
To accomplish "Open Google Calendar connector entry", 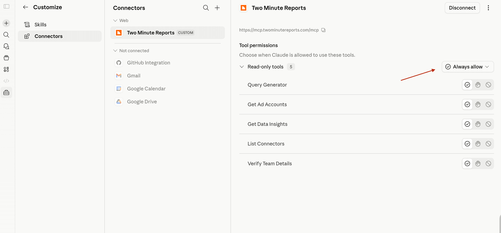I will tap(168, 89).
